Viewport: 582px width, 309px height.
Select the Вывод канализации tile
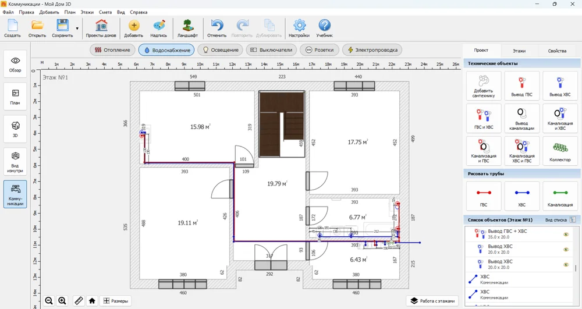pyautogui.click(x=522, y=118)
